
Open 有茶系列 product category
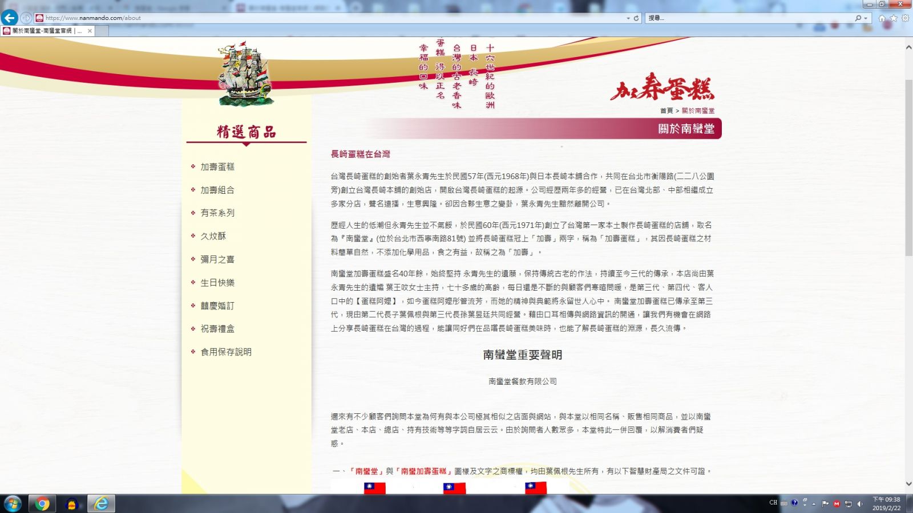tap(217, 213)
